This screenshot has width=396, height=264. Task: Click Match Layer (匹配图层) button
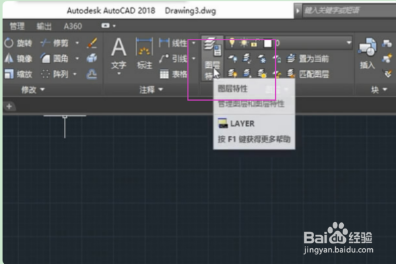point(308,74)
